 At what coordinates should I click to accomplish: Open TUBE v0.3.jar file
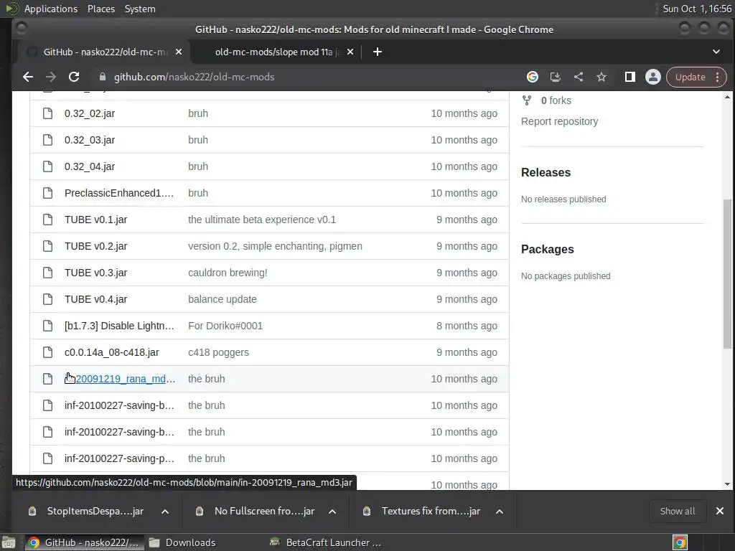tap(96, 273)
